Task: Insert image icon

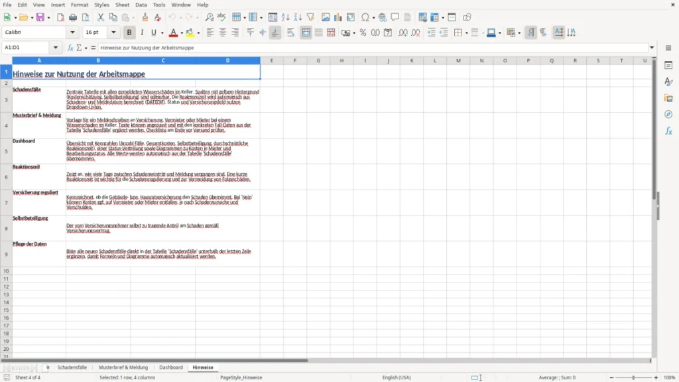Action: [x=326, y=17]
